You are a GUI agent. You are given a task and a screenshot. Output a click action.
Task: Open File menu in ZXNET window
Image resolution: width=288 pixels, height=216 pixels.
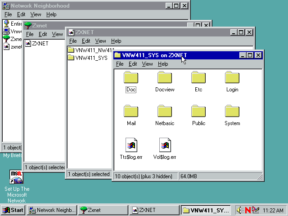(73, 41)
